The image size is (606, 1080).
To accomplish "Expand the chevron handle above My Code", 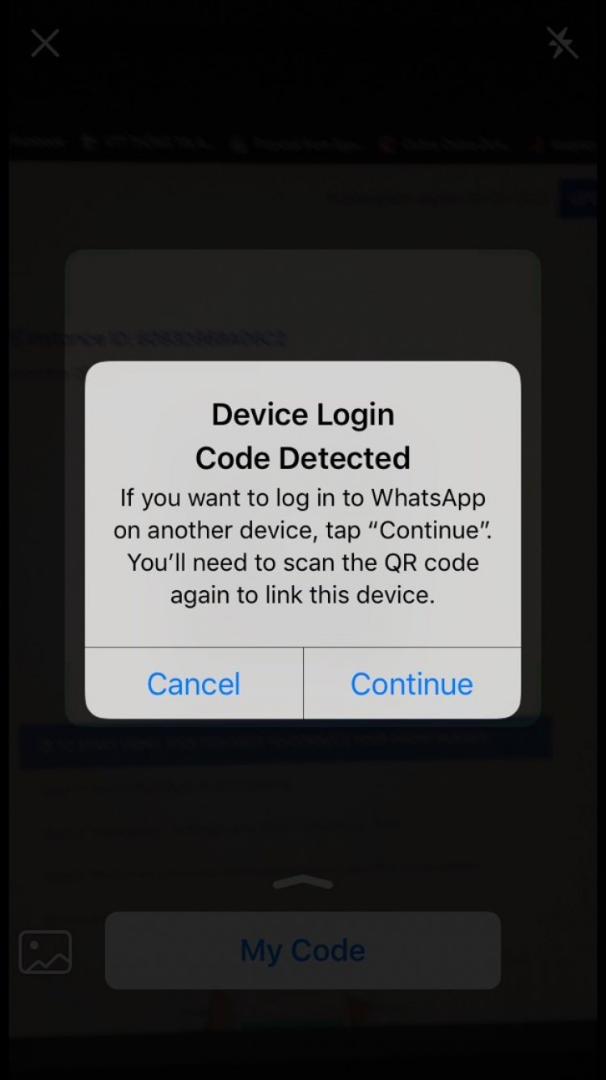I will click(x=303, y=883).
